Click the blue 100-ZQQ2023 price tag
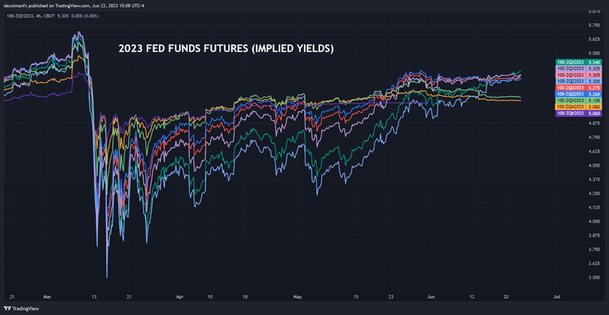The width and height of the screenshot is (609, 315). coord(580,94)
